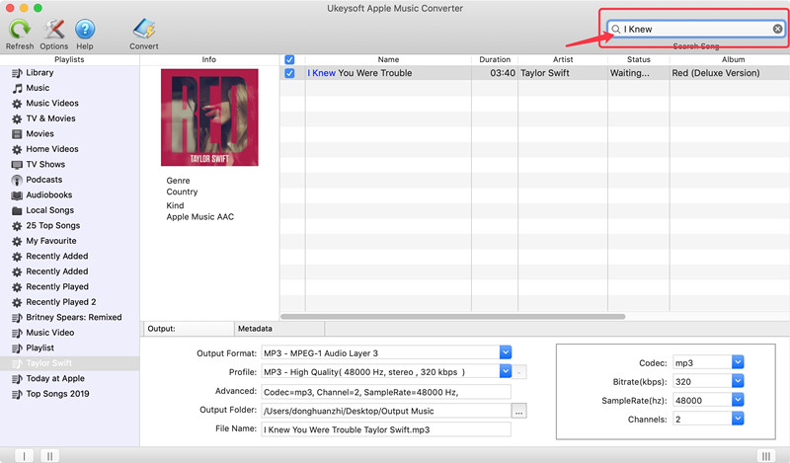Open TV & Movies playlist

pyautogui.click(x=50, y=118)
